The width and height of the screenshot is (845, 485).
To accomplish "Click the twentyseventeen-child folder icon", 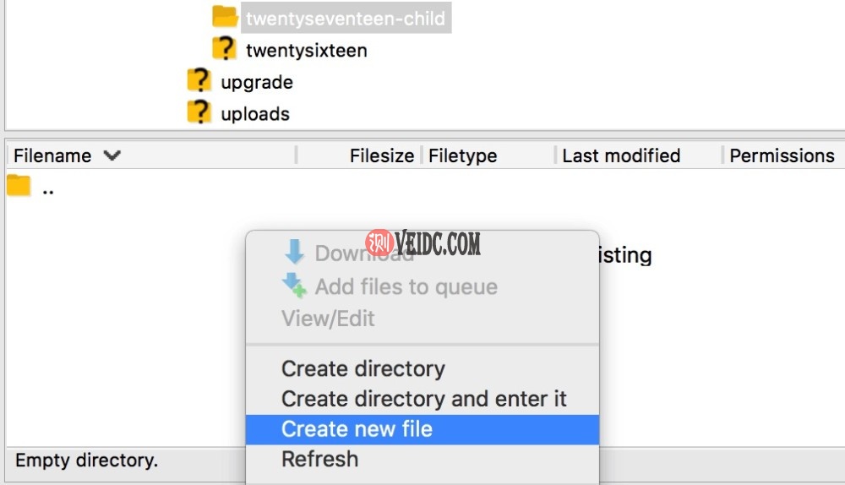I will (225, 16).
